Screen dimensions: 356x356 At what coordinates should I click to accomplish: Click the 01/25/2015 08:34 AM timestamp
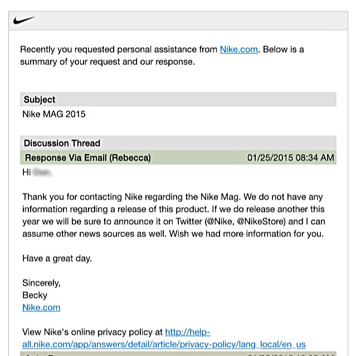point(291,158)
